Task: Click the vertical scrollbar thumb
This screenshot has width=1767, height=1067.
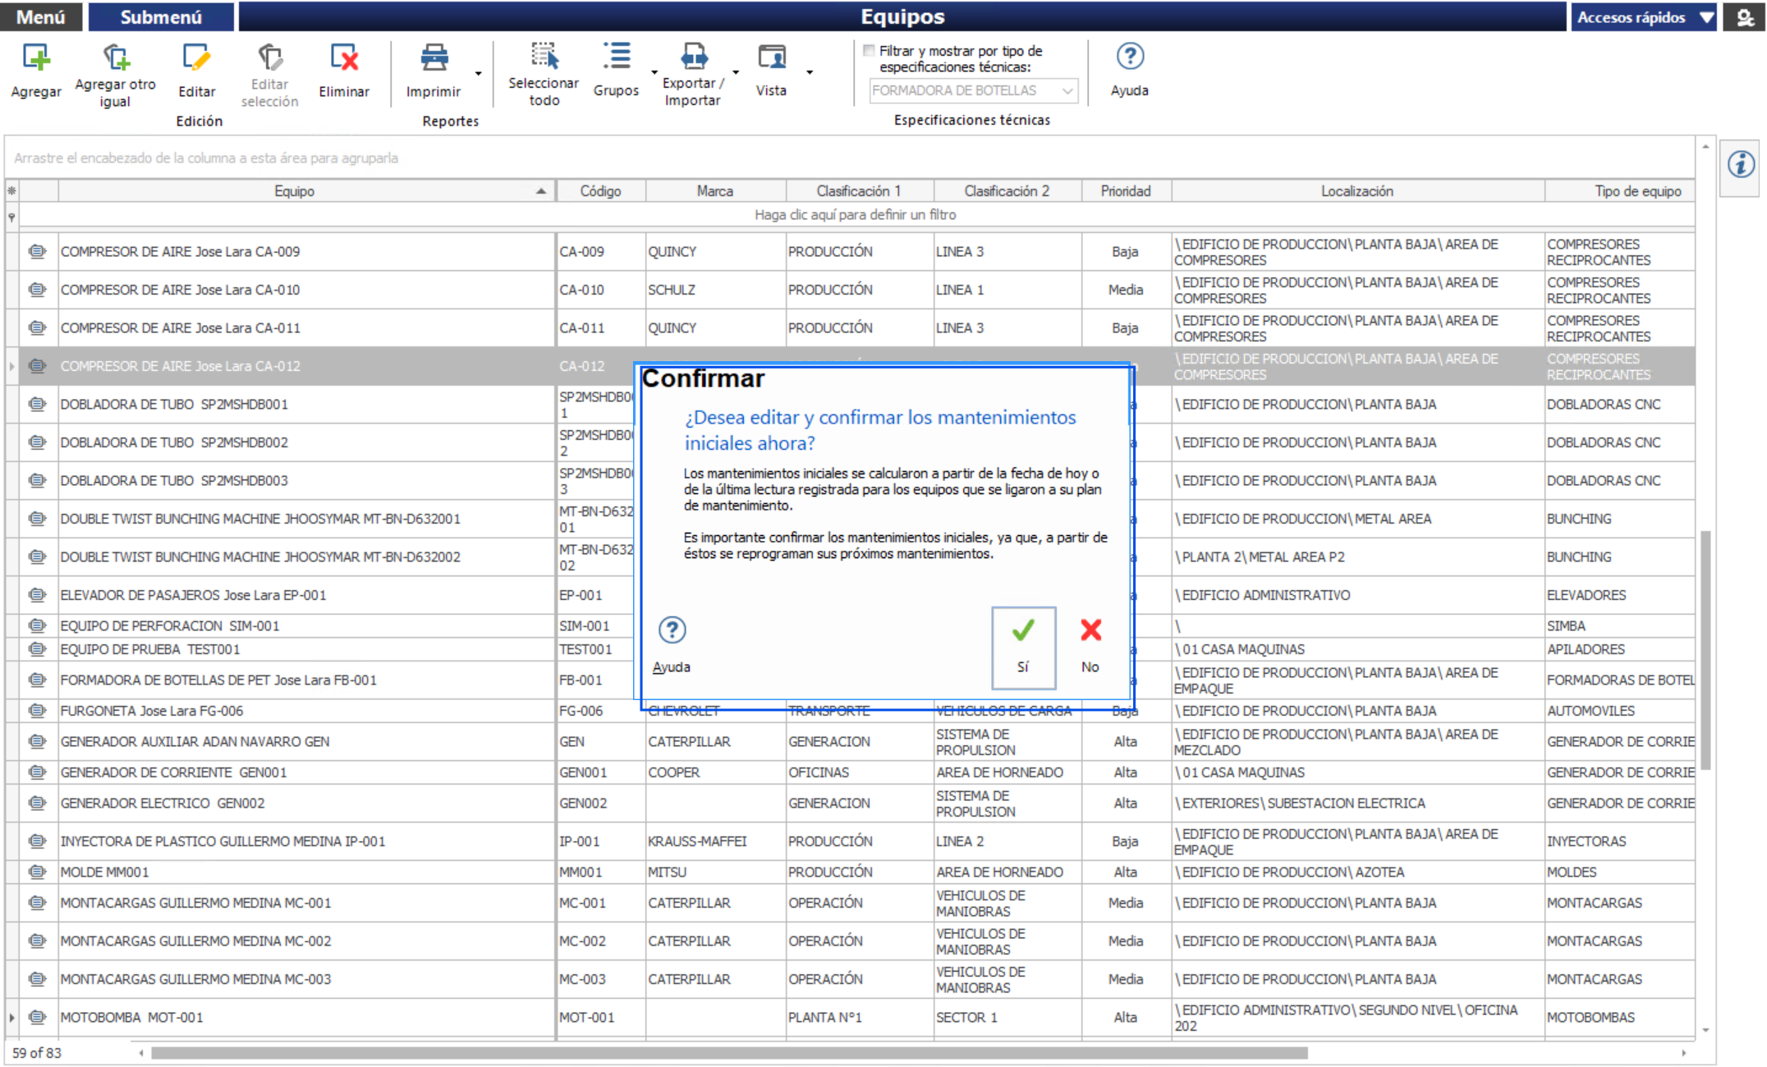Action: (x=1705, y=650)
